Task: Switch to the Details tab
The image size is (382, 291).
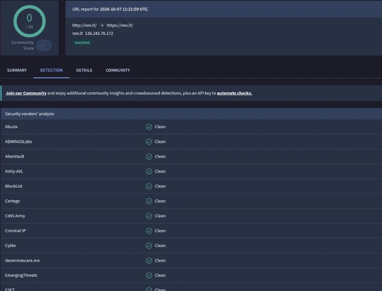Action: 84,70
